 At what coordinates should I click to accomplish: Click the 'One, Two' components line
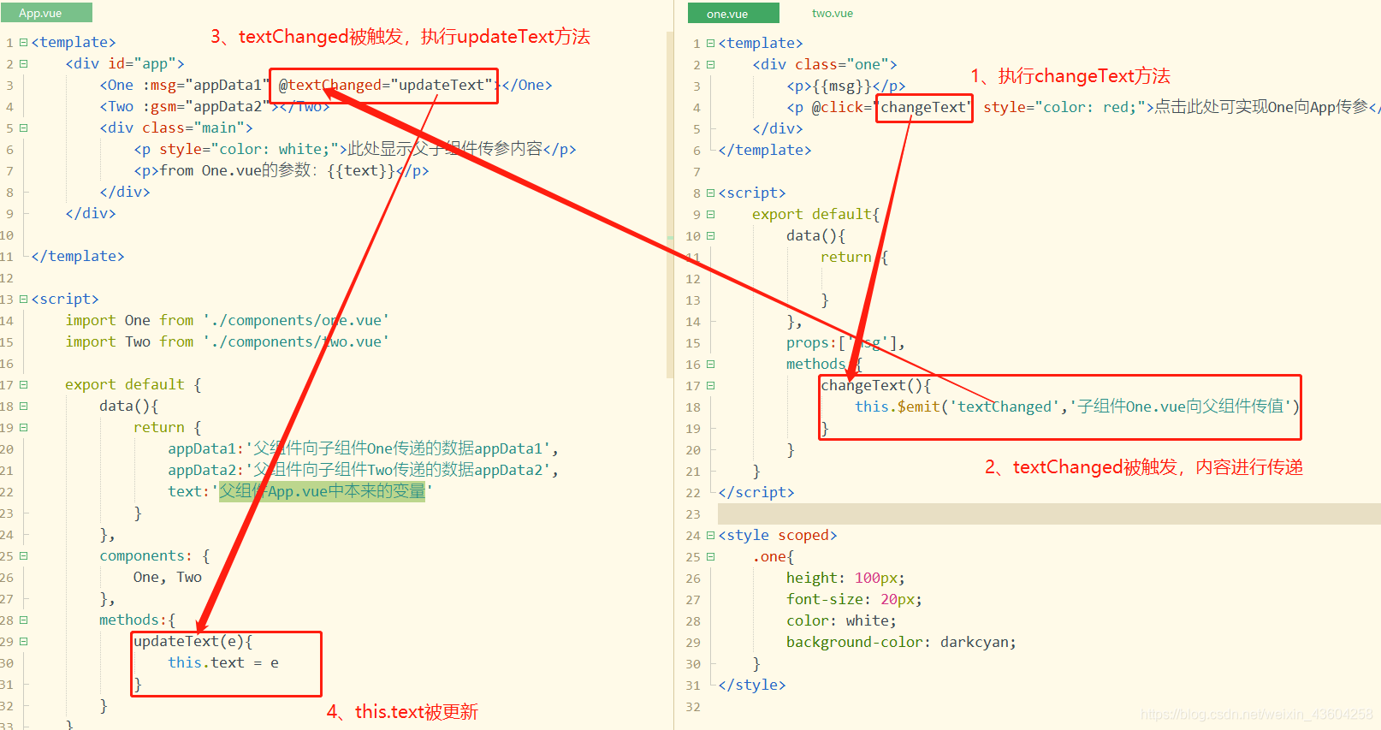click(168, 577)
